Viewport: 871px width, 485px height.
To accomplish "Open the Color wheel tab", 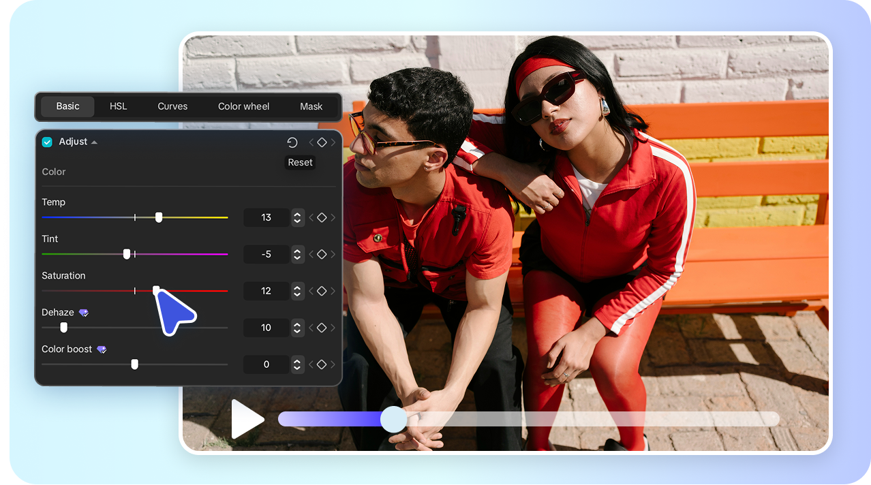I will coord(243,106).
